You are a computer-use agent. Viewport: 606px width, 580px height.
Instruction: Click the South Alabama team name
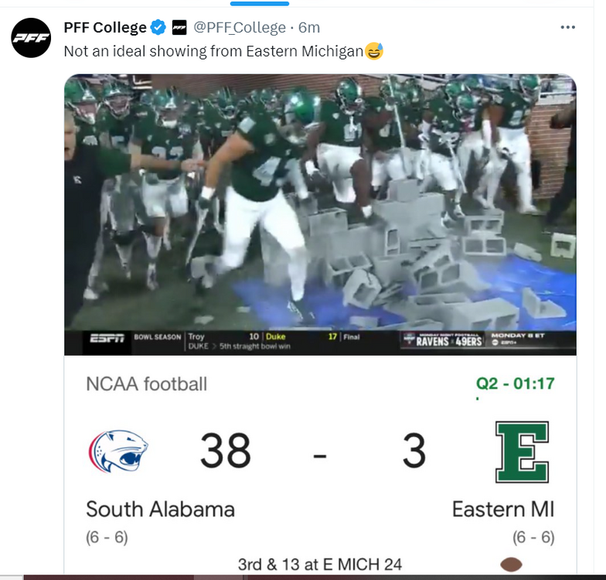pyautogui.click(x=160, y=509)
